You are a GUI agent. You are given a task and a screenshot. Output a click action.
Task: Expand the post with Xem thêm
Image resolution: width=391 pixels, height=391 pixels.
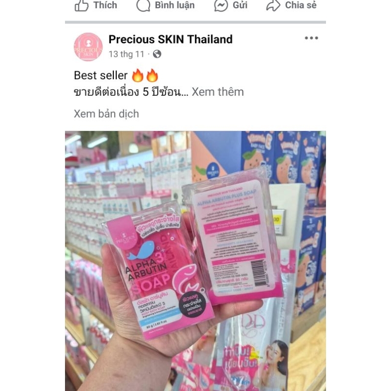(x=217, y=92)
